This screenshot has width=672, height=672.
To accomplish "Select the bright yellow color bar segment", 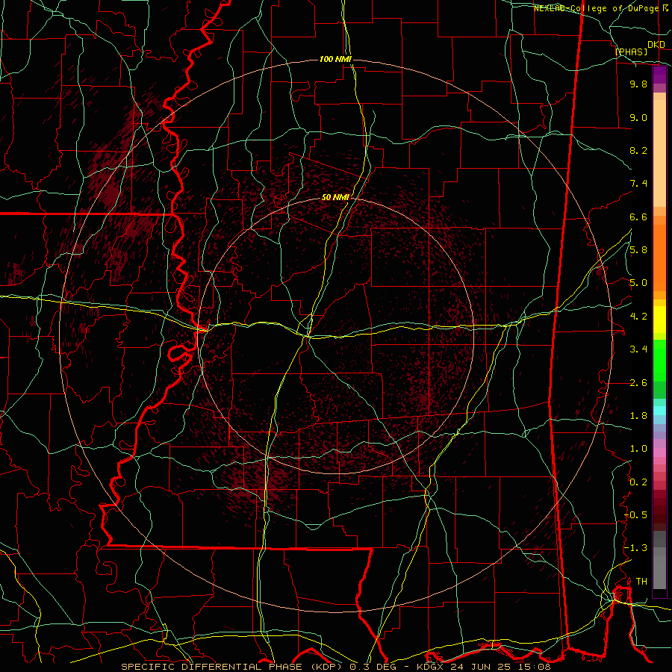I will point(659,320).
